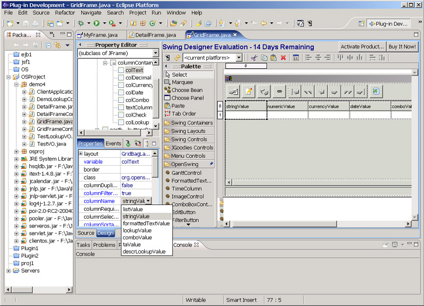The width and height of the screenshot is (424, 306).
Task: Click the Activate Product... button
Action: tap(362, 47)
